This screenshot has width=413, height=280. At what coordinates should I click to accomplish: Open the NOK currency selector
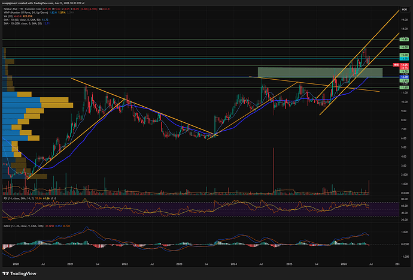tap(404, 10)
